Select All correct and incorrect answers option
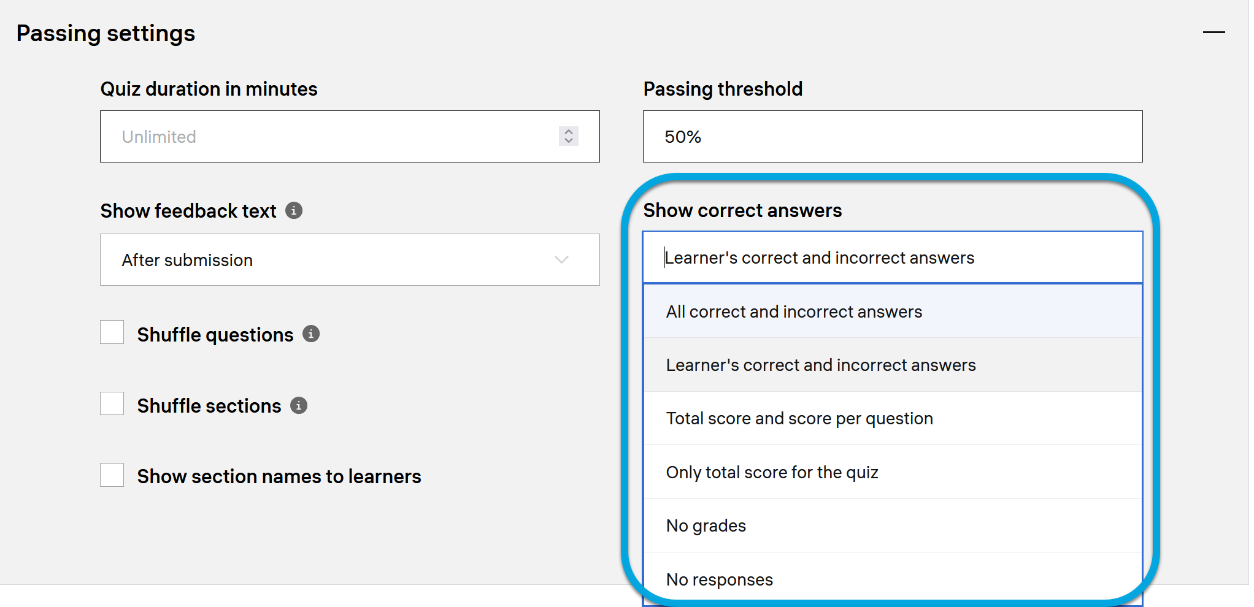The image size is (1254, 607). tap(794, 311)
